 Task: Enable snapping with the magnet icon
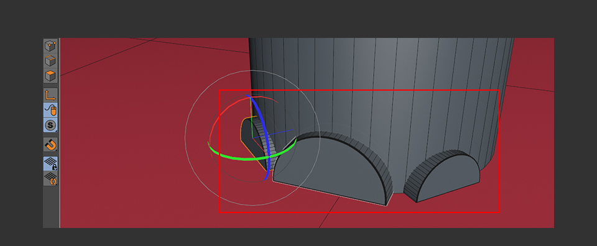(x=50, y=145)
